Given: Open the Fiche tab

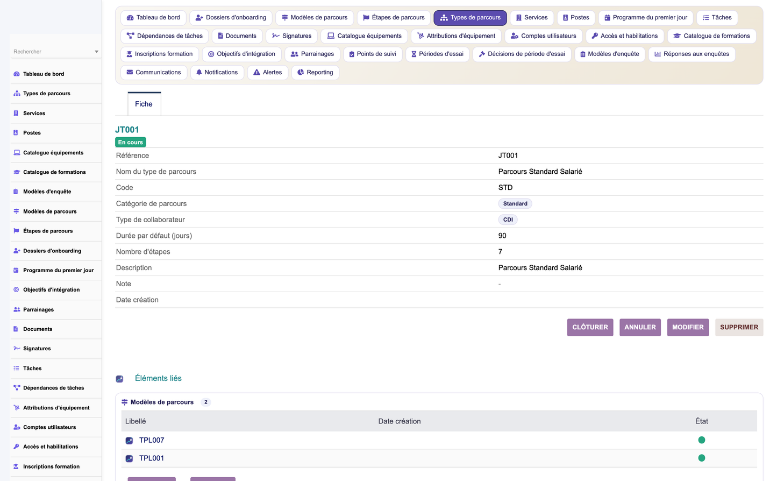Looking at the screenshot, I should pyautogui.click(x=144, y=104).
